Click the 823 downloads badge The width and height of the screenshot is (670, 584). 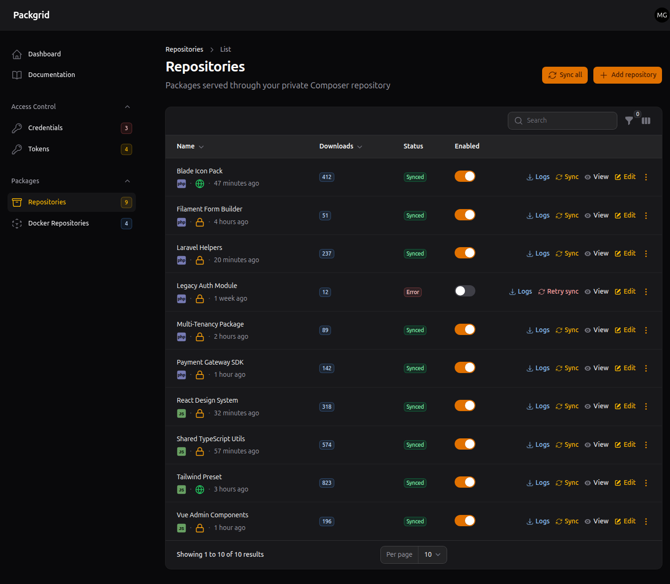coord(327,483)
